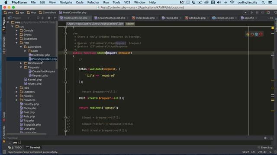This screenshot has width=277, height=155.
Task: Click the macOS volume icon
Action: pyautogui.click(x=219, y=3)
